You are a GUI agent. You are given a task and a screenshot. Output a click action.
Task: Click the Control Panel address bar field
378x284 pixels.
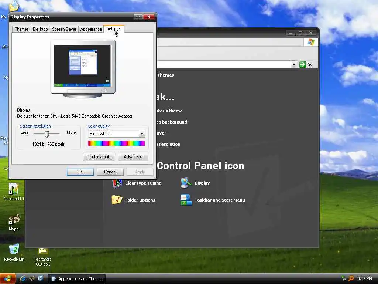point(224,64)
